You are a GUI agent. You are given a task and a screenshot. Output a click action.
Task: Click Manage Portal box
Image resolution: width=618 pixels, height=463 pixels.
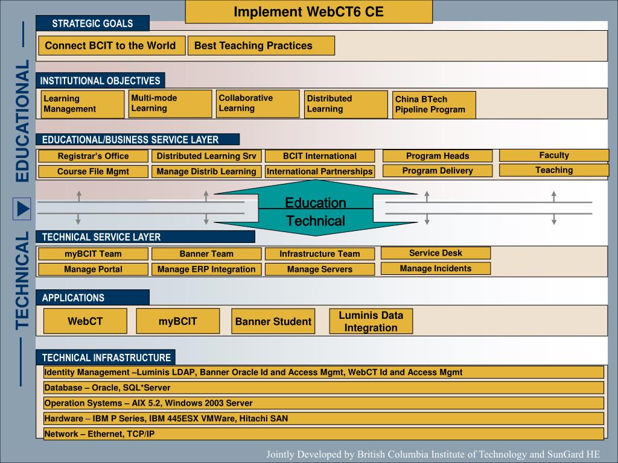[94, 269]
